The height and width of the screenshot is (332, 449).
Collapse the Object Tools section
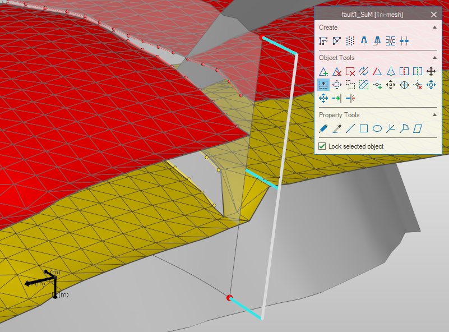pos(434,58)
